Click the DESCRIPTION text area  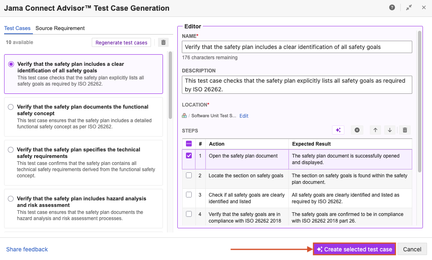pyautogui.click(x=297, y=85)
